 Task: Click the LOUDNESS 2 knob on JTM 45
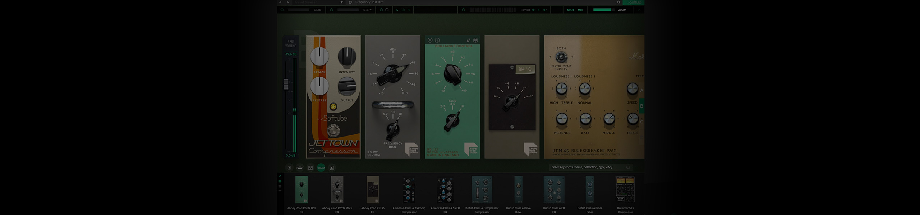click(585, 89)
